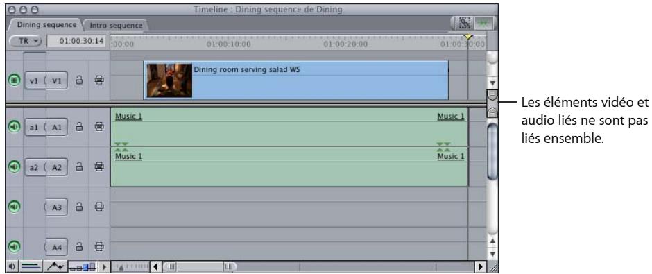Image resolution: width=652 pixels, height=274 pixels.
Task: Toggle Auto Select on track A2
Action: tap(99, 167)
